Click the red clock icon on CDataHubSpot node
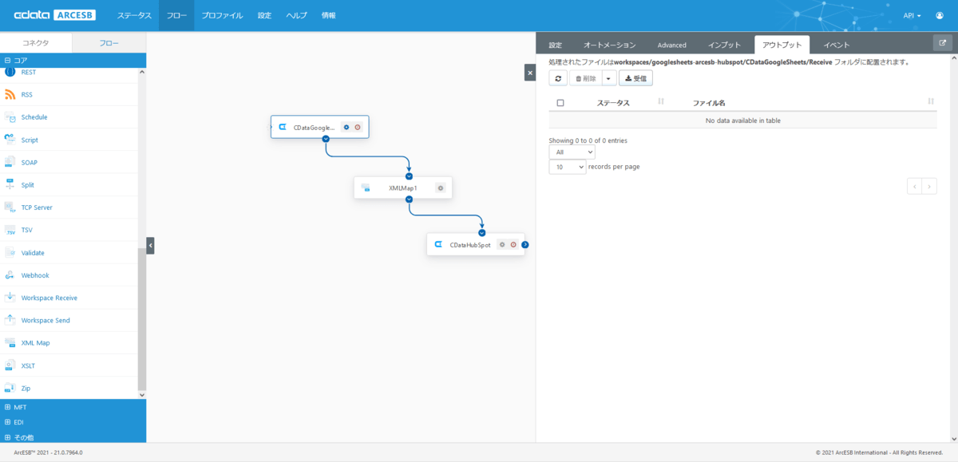This screenshot has width=958, height=462. click(x=513, y=245)
